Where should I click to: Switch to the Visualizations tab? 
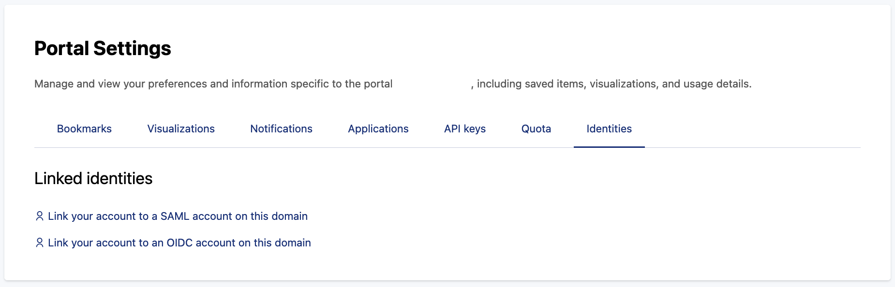coord(181,129)
